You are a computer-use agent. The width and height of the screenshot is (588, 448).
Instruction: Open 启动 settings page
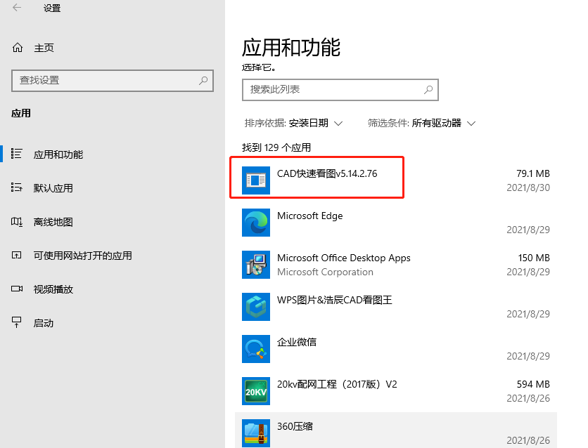44,323
